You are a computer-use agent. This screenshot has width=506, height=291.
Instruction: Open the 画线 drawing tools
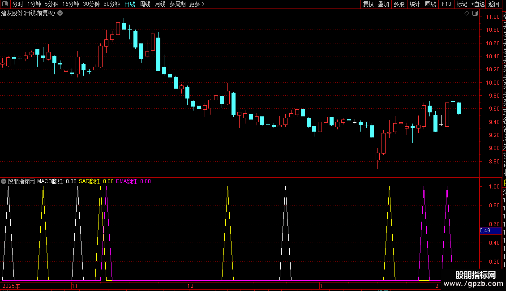[430, 4]
